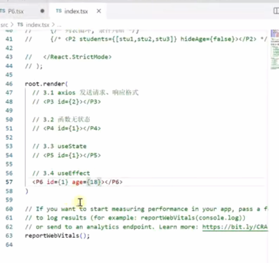
Task: Click the commented <P5 id={1}></P5> line
Action: click(66, 155)
